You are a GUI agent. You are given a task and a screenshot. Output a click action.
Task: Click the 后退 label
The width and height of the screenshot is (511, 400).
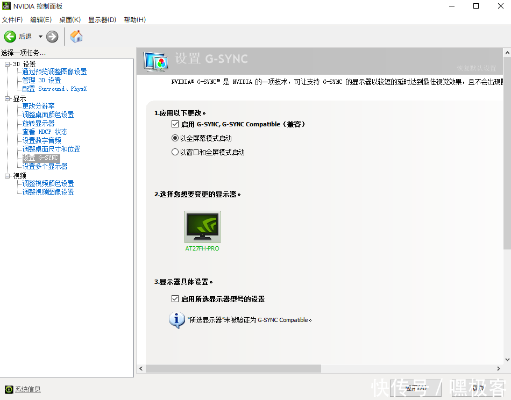[x=25, y=37]
